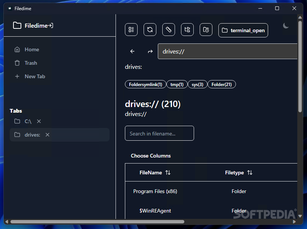The height and width of the screenshot is (229, 307).
Task: Click the Search in filename field
Action: (159, 134)
